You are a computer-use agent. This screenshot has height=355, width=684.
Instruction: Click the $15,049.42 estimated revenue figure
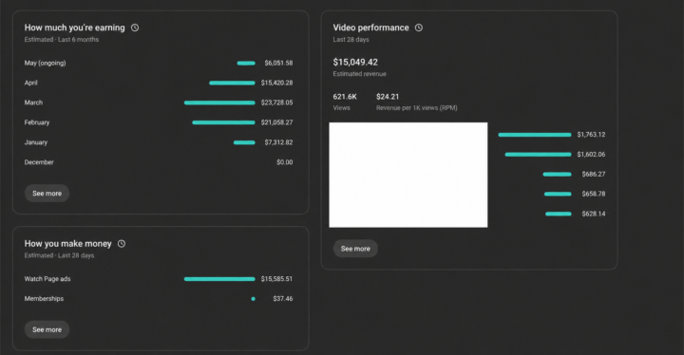(355, 63)
